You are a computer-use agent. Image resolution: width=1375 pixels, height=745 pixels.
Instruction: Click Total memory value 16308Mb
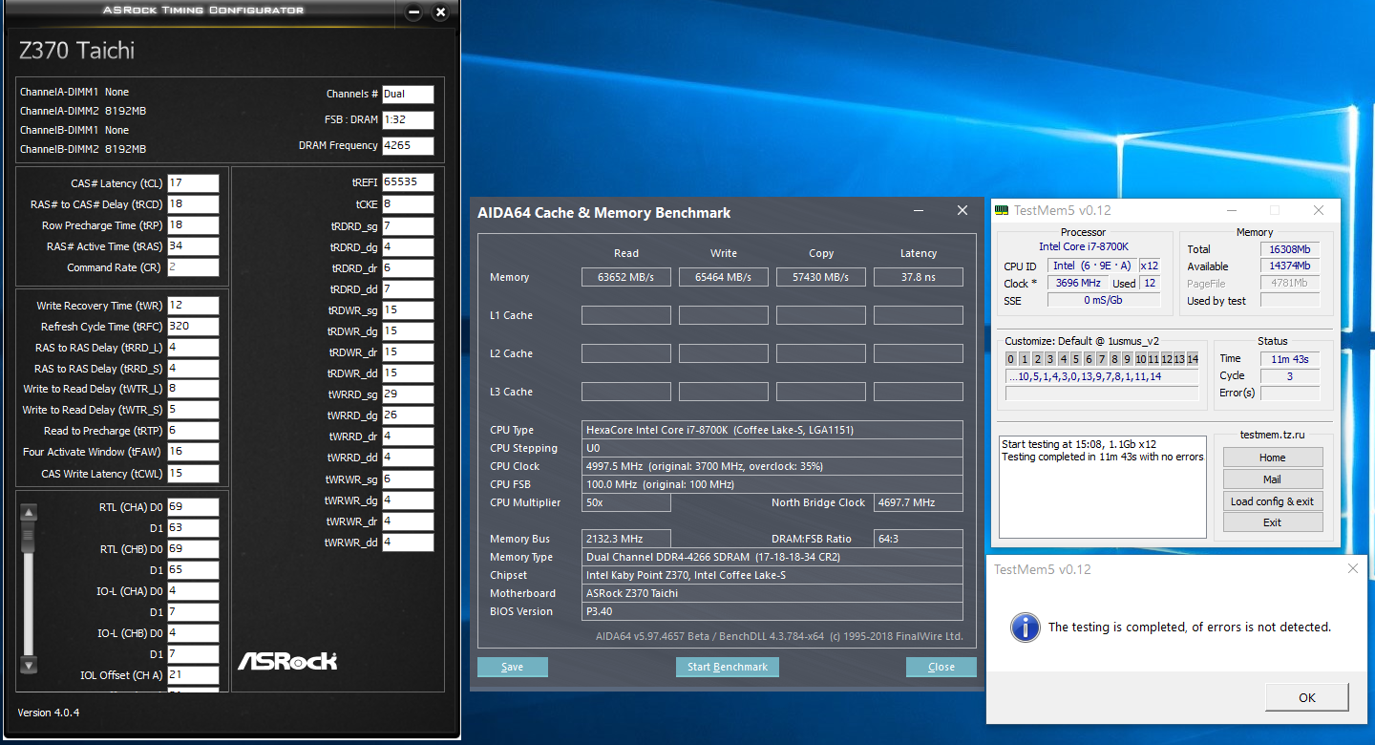pos(1290,249)
